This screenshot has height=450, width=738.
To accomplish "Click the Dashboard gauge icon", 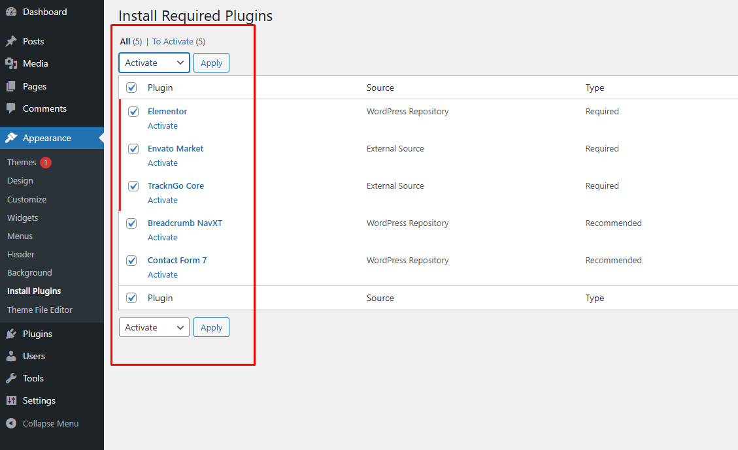I will (11, 12).
